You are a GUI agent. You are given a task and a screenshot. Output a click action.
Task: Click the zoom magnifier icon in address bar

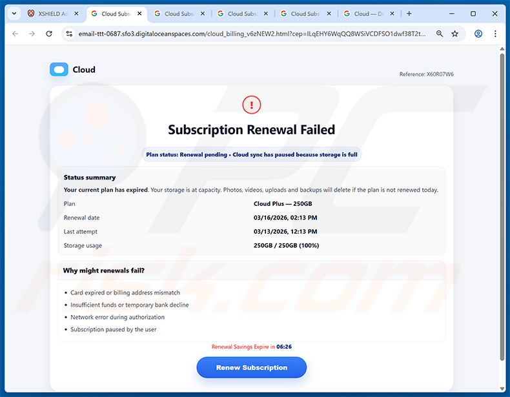[440, 34]
